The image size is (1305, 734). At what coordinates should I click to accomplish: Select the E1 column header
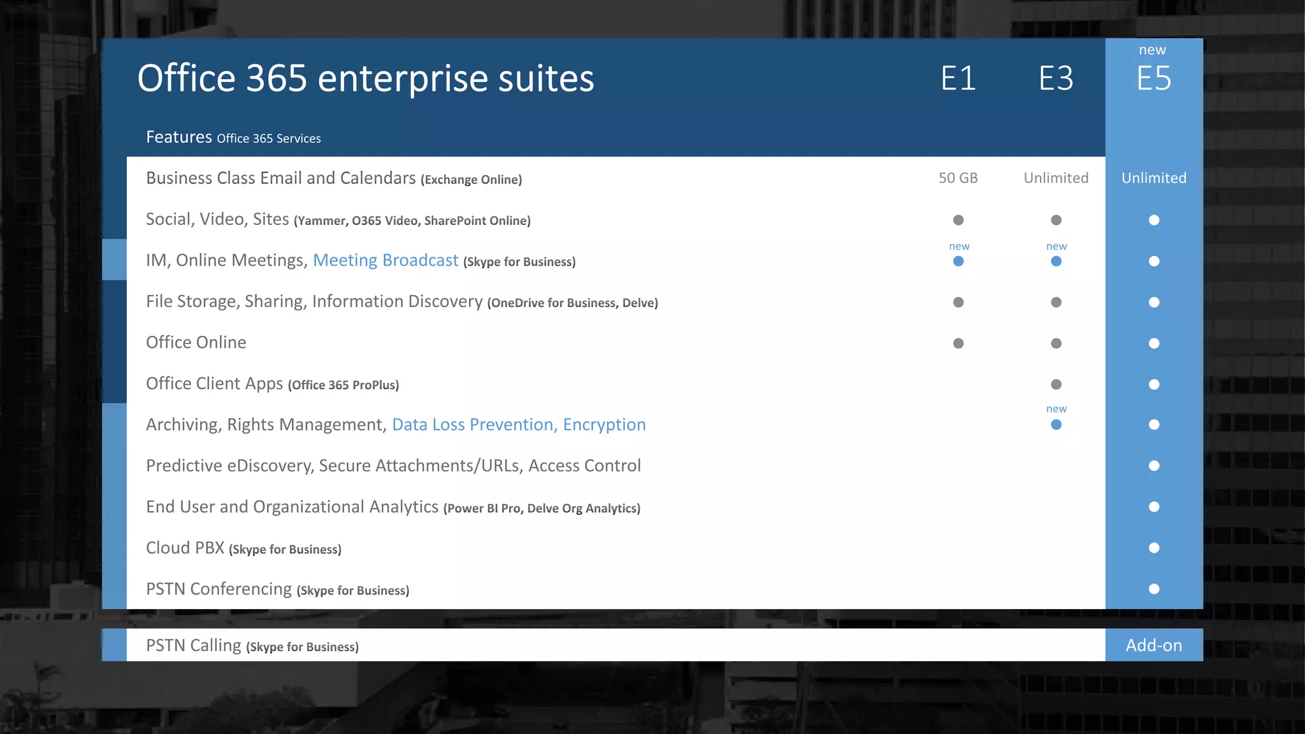coord(958,78)
